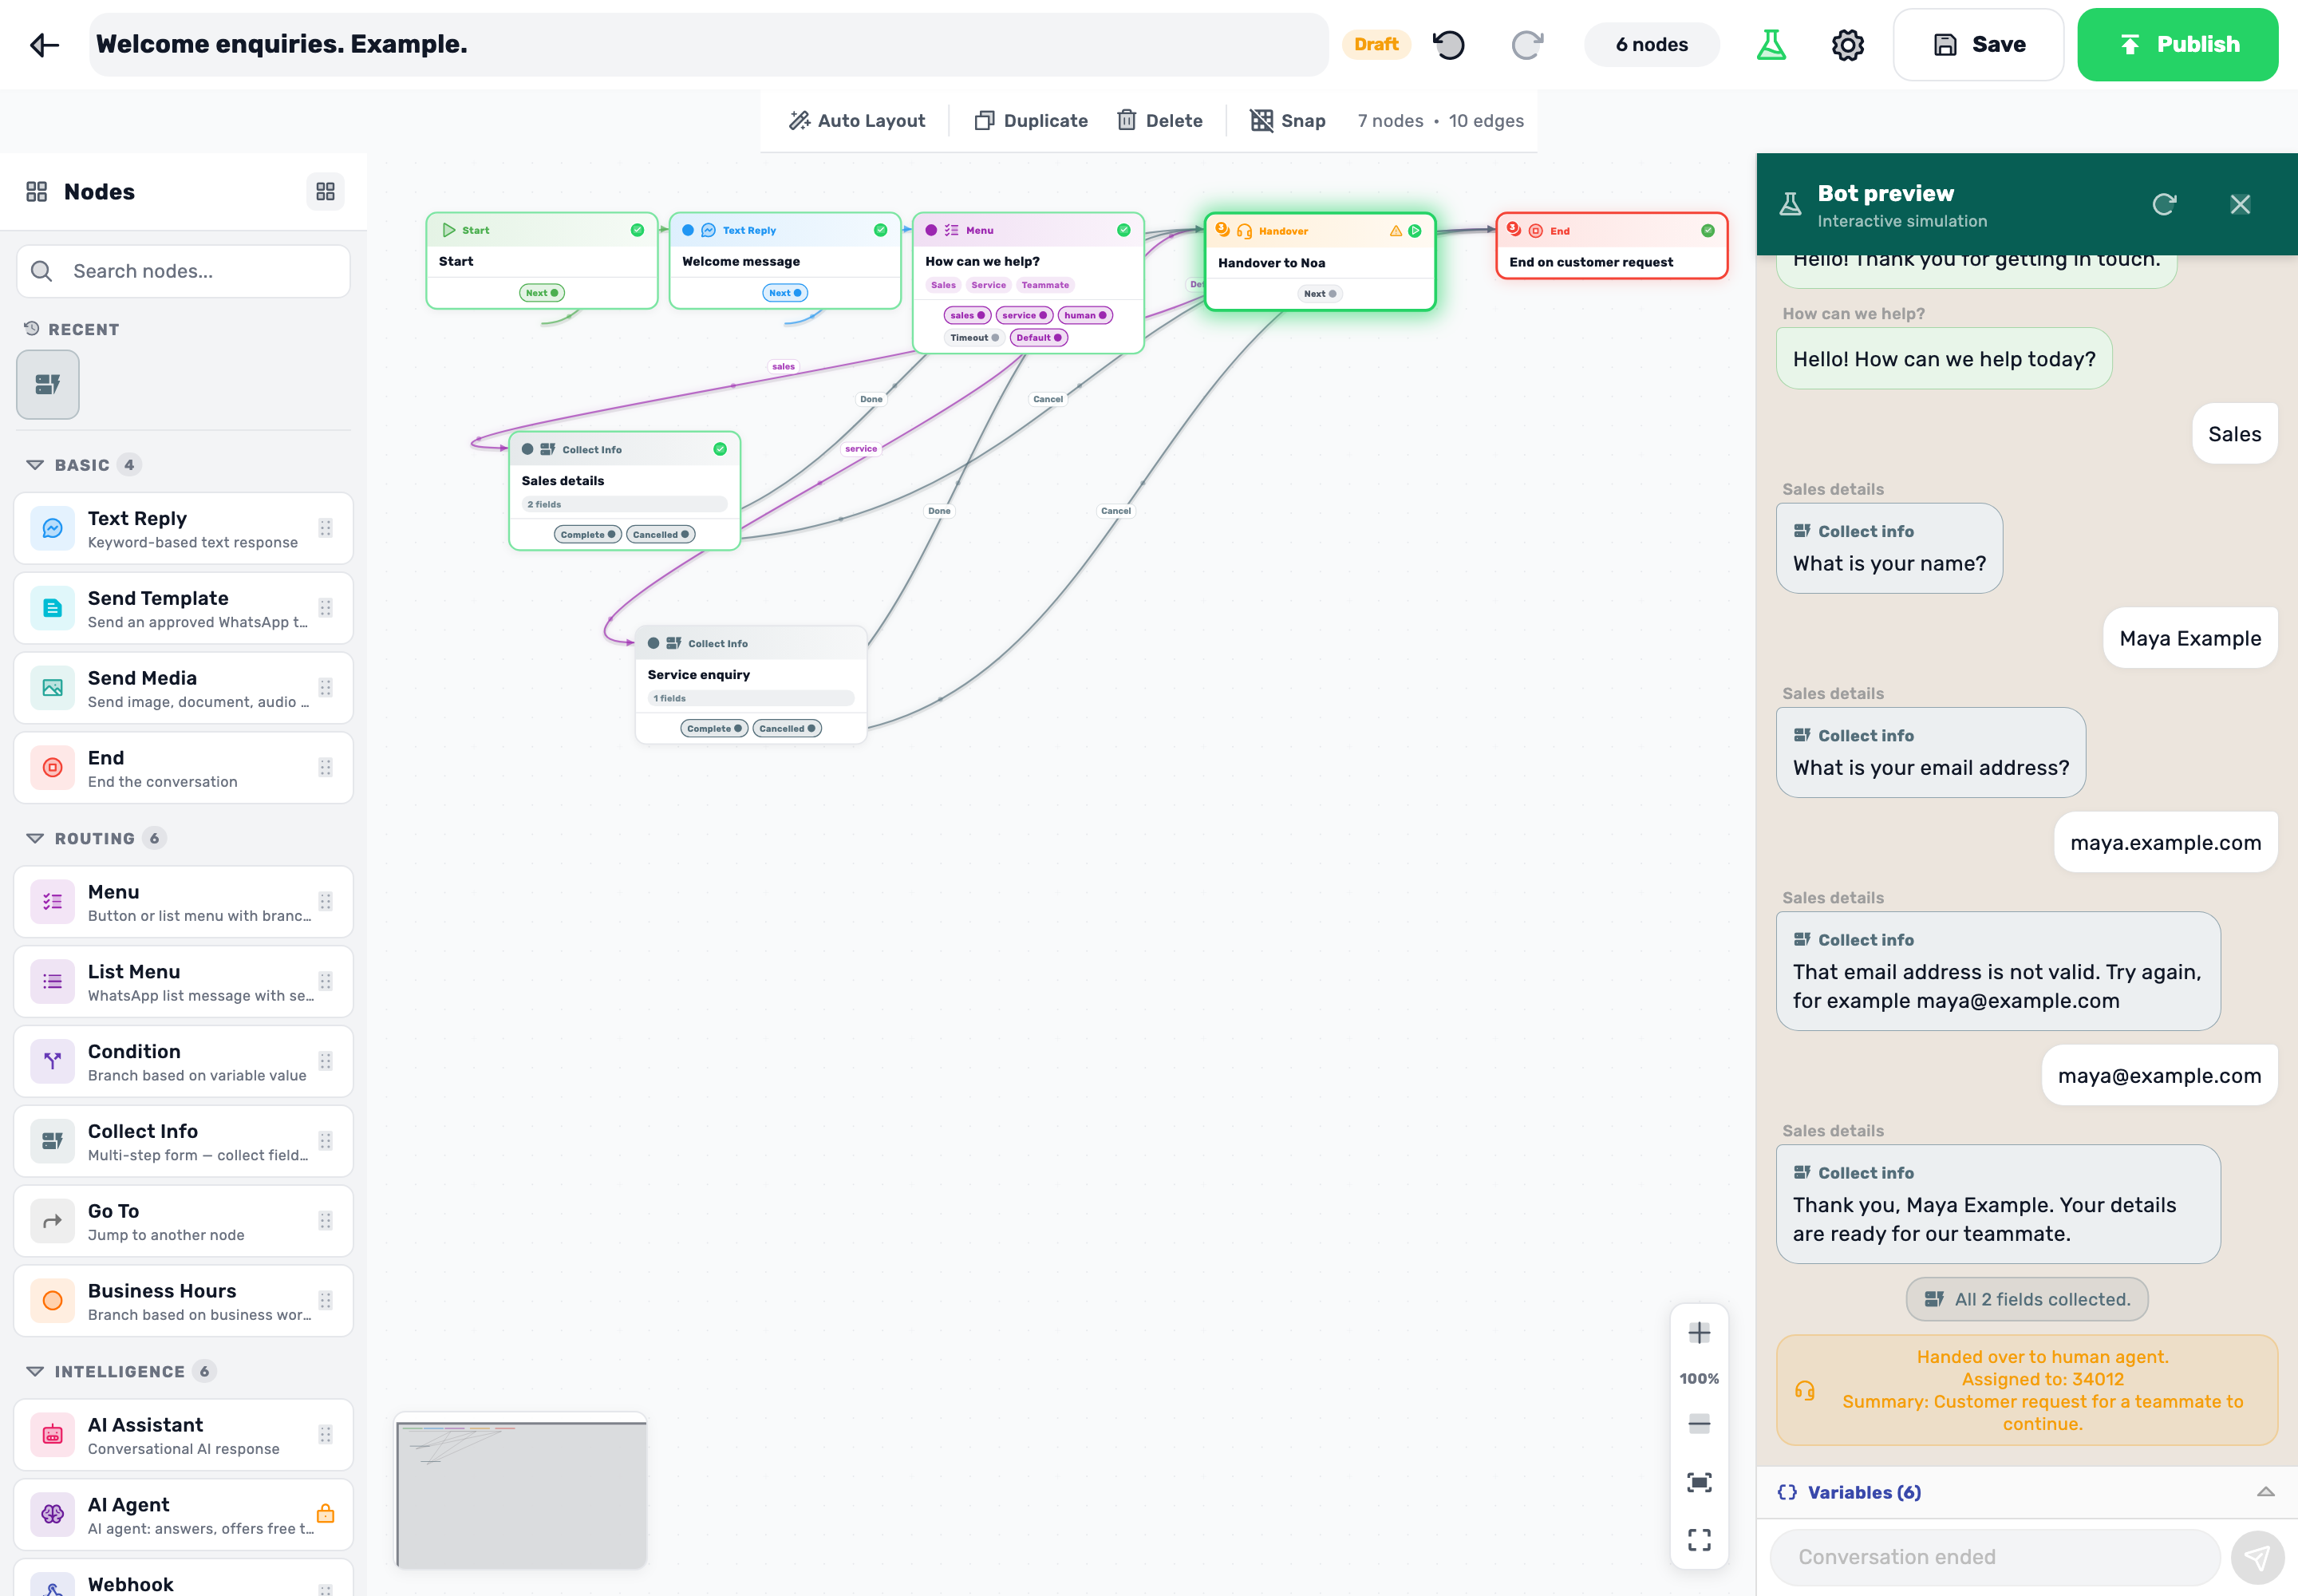Click the human output port on Menu
Viewport: 2298px width, 1596px height.
click(1085, 315)
